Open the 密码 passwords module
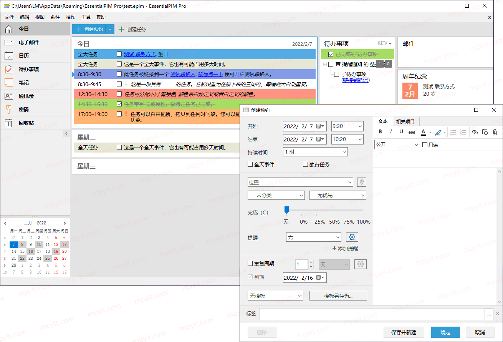The width and height of the screenshot is (503, 342). pos(35,110)
